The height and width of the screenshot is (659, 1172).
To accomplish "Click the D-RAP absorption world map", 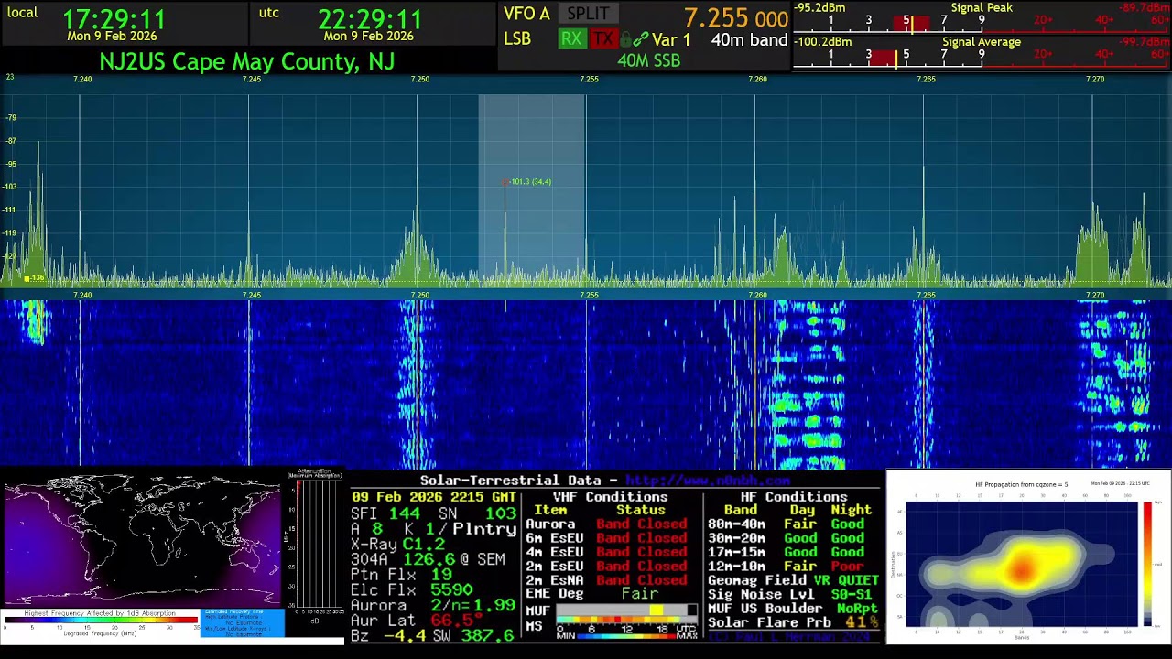I will pyautogui.click(x=142, y=540).
